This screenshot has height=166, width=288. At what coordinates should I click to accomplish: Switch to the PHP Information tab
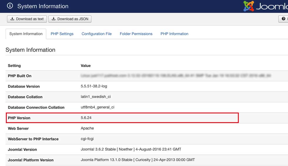click(175, 34)
